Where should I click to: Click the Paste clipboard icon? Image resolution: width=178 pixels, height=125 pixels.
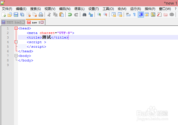62,15
